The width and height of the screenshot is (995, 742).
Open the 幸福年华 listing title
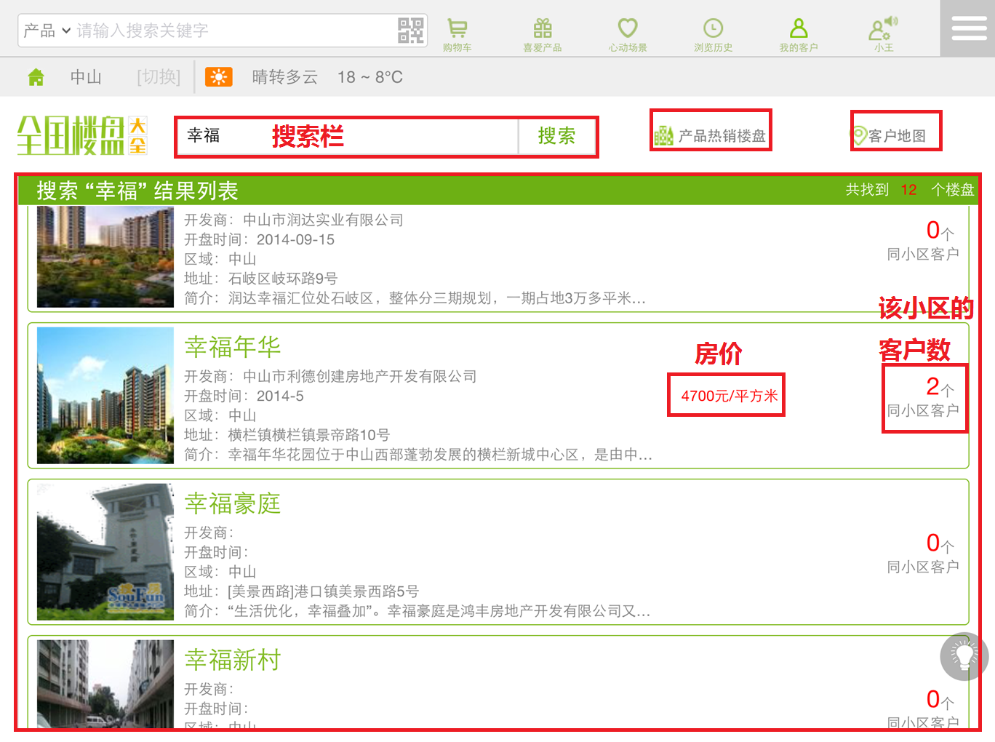[233, 347]
